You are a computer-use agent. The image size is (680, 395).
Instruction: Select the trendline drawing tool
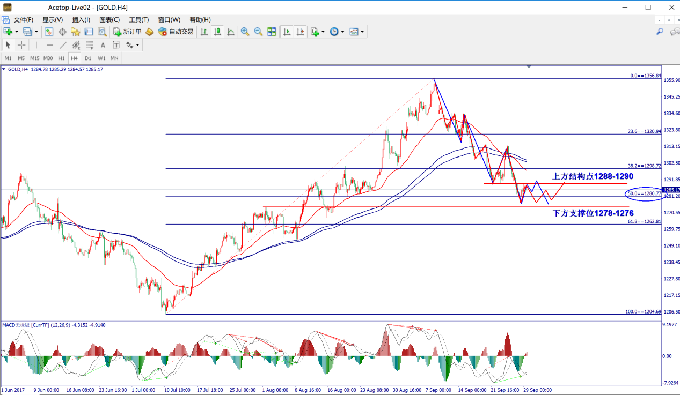[x=63, y=45]
